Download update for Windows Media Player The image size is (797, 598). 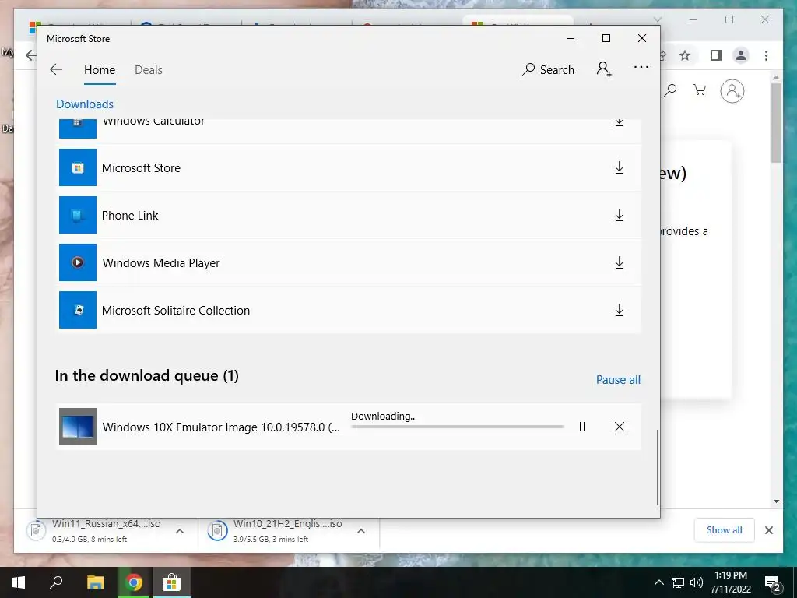point(619,263)
